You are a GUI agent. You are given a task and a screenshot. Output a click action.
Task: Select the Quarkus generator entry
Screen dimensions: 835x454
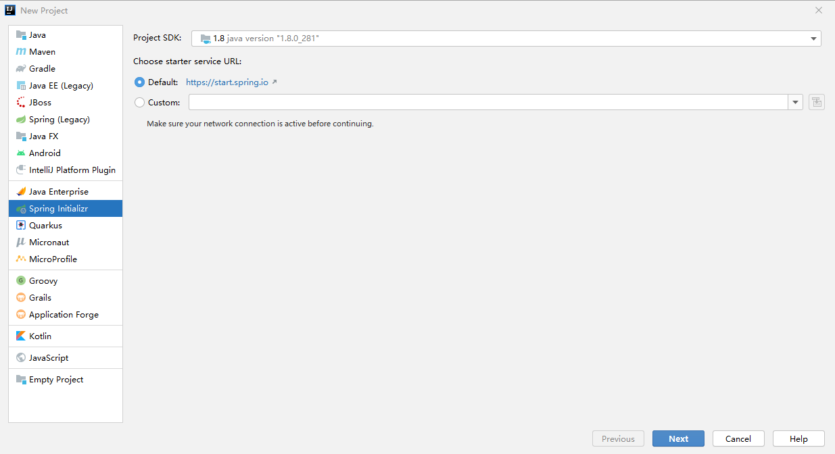tap(66, 226)
